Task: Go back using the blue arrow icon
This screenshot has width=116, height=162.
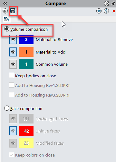Action: (99, 11)
